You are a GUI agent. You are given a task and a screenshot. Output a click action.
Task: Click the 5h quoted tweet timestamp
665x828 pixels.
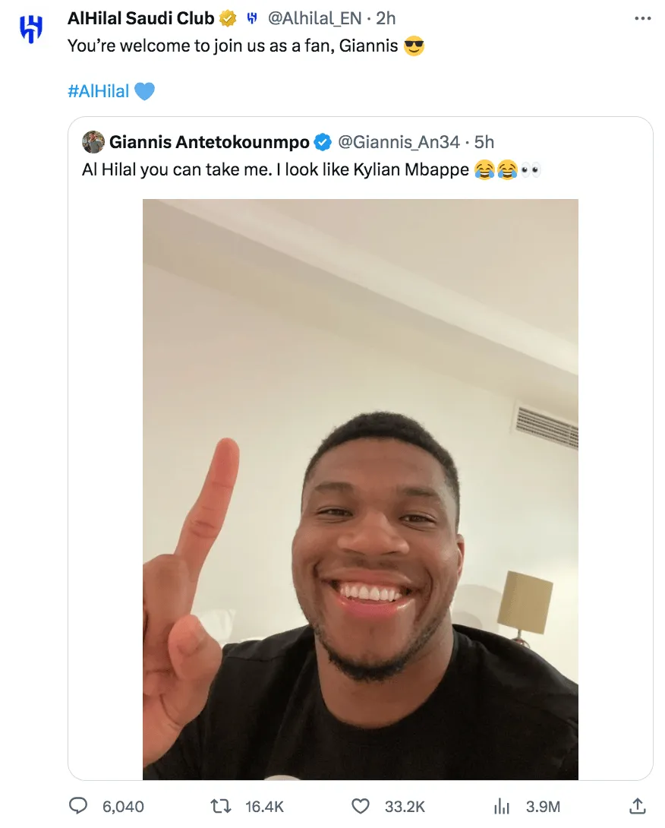point(484,142)
